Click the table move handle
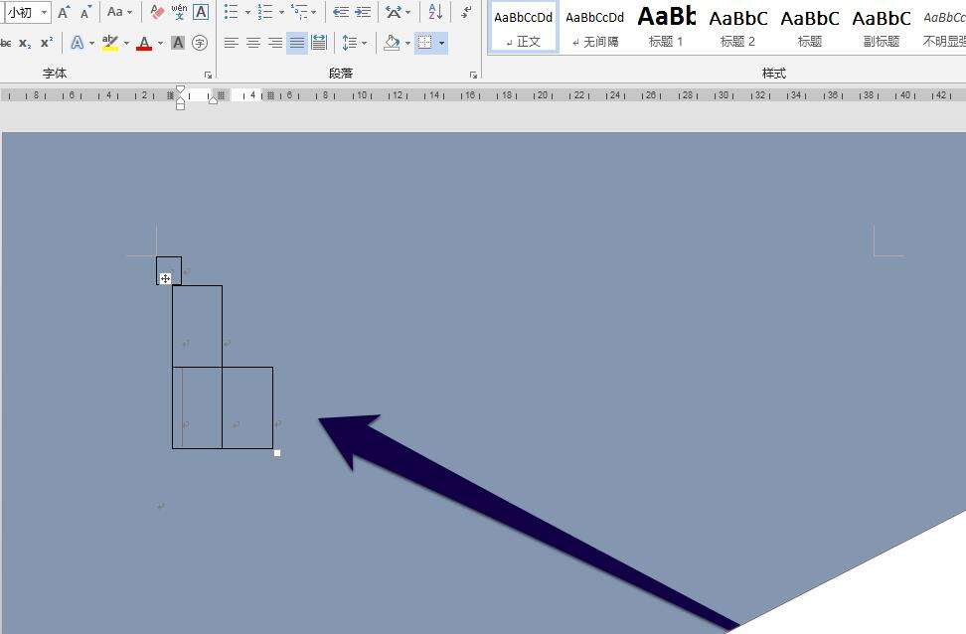This screenshot has height=634, width=966. [x=165, y=278]
